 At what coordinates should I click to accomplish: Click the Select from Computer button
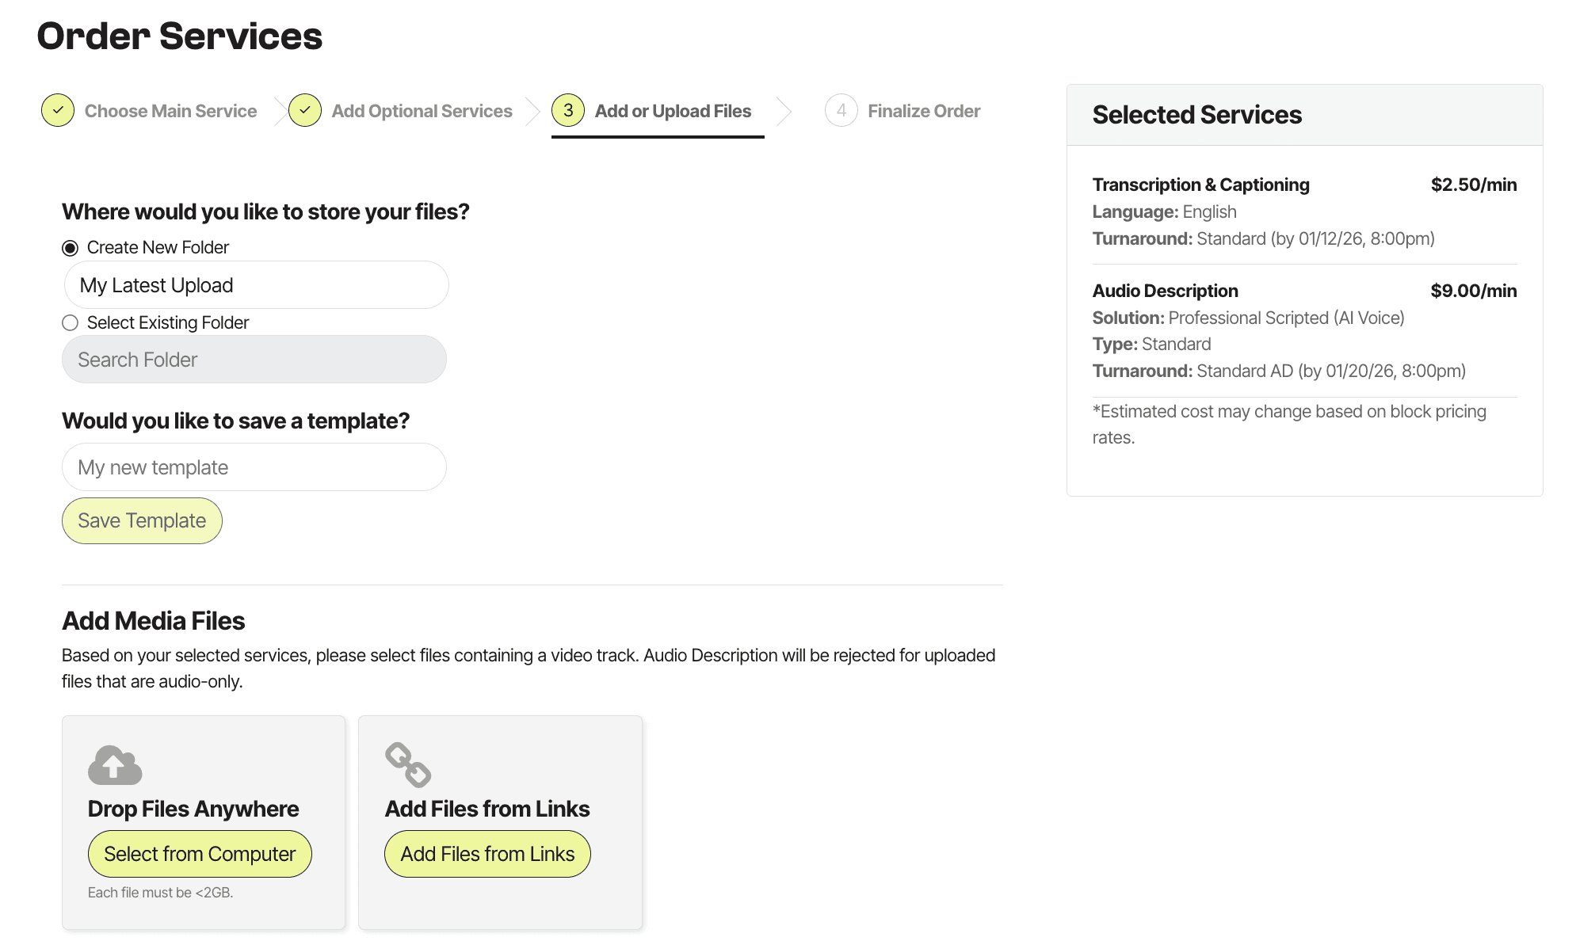(x=200, y=854)
